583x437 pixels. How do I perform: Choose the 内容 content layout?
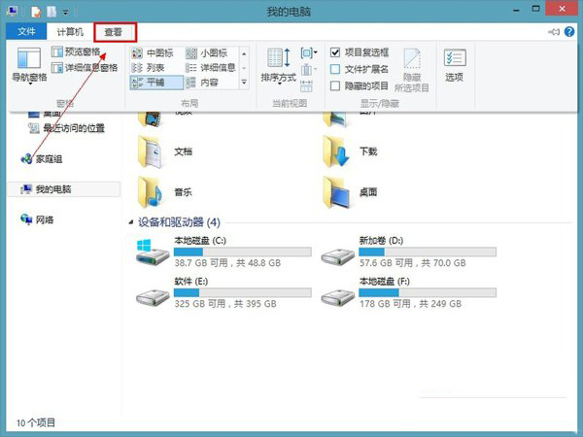coord(203,83)
